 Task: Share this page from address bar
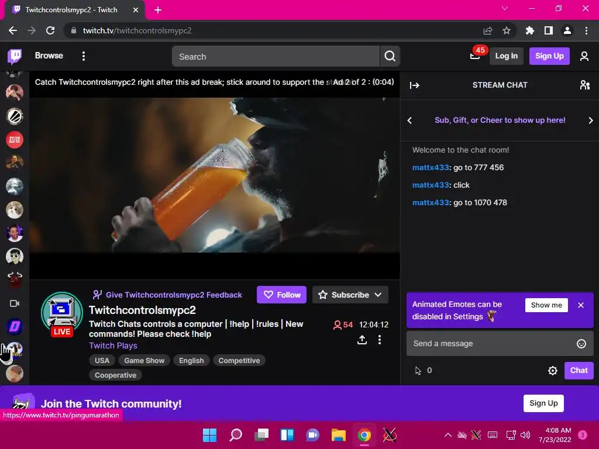click(x=488, y=30)
